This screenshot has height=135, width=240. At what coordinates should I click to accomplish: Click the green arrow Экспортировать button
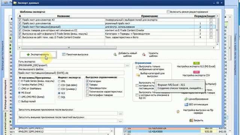pyautogui.click(x=38, y=54)
